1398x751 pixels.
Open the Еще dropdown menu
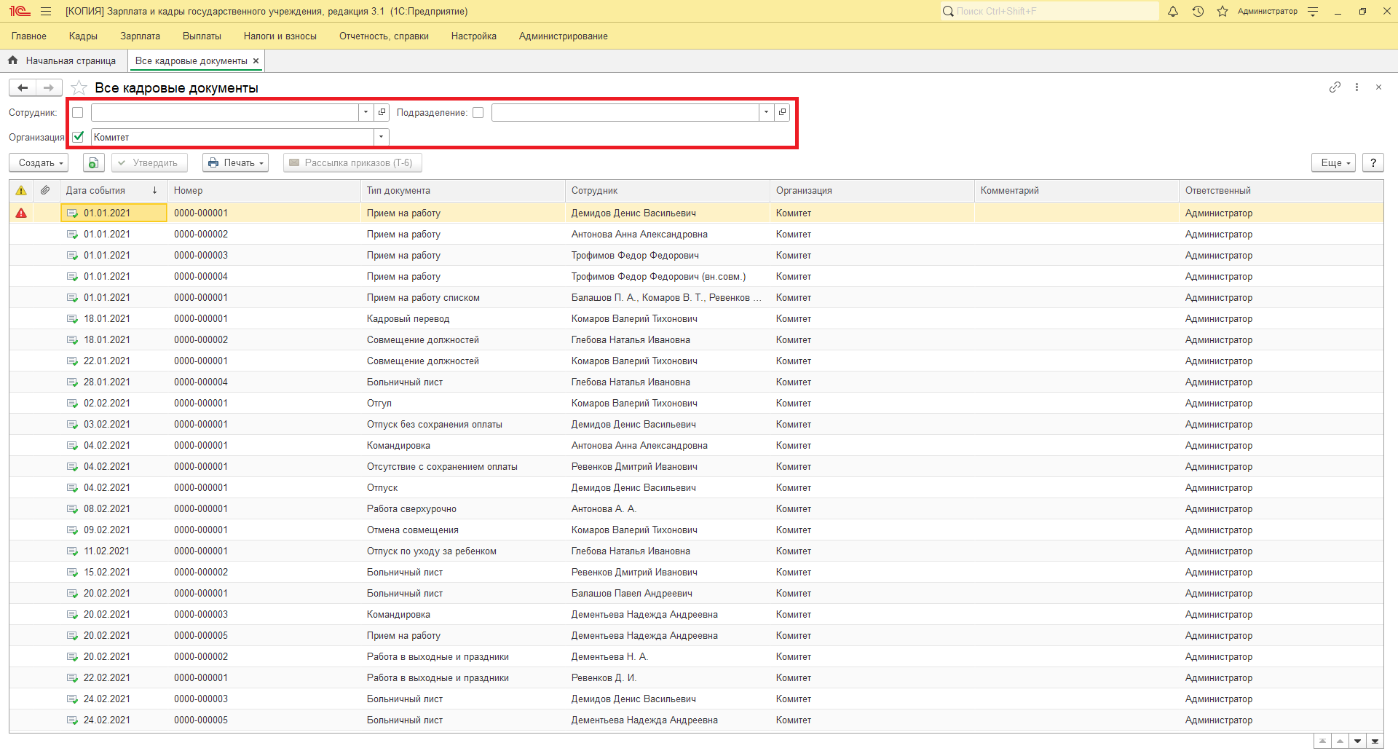click(1333, 162)
